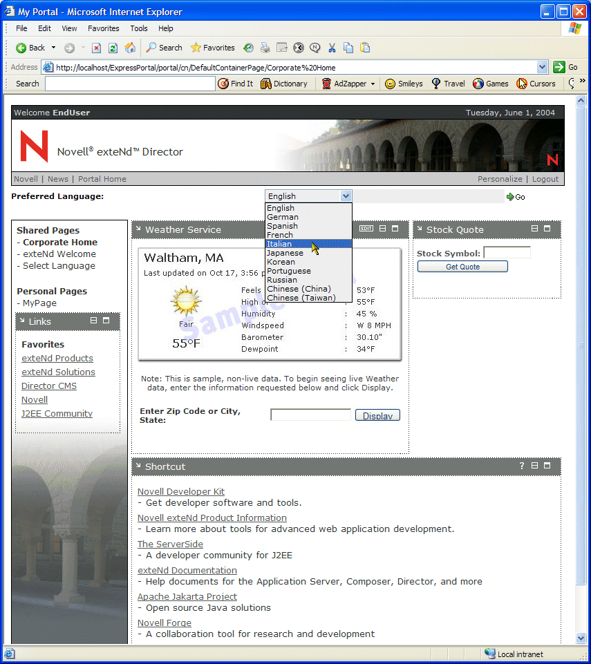Choose Portuguese from the language list
Viewport: 591px width, 664px height.
click(308, 271)
